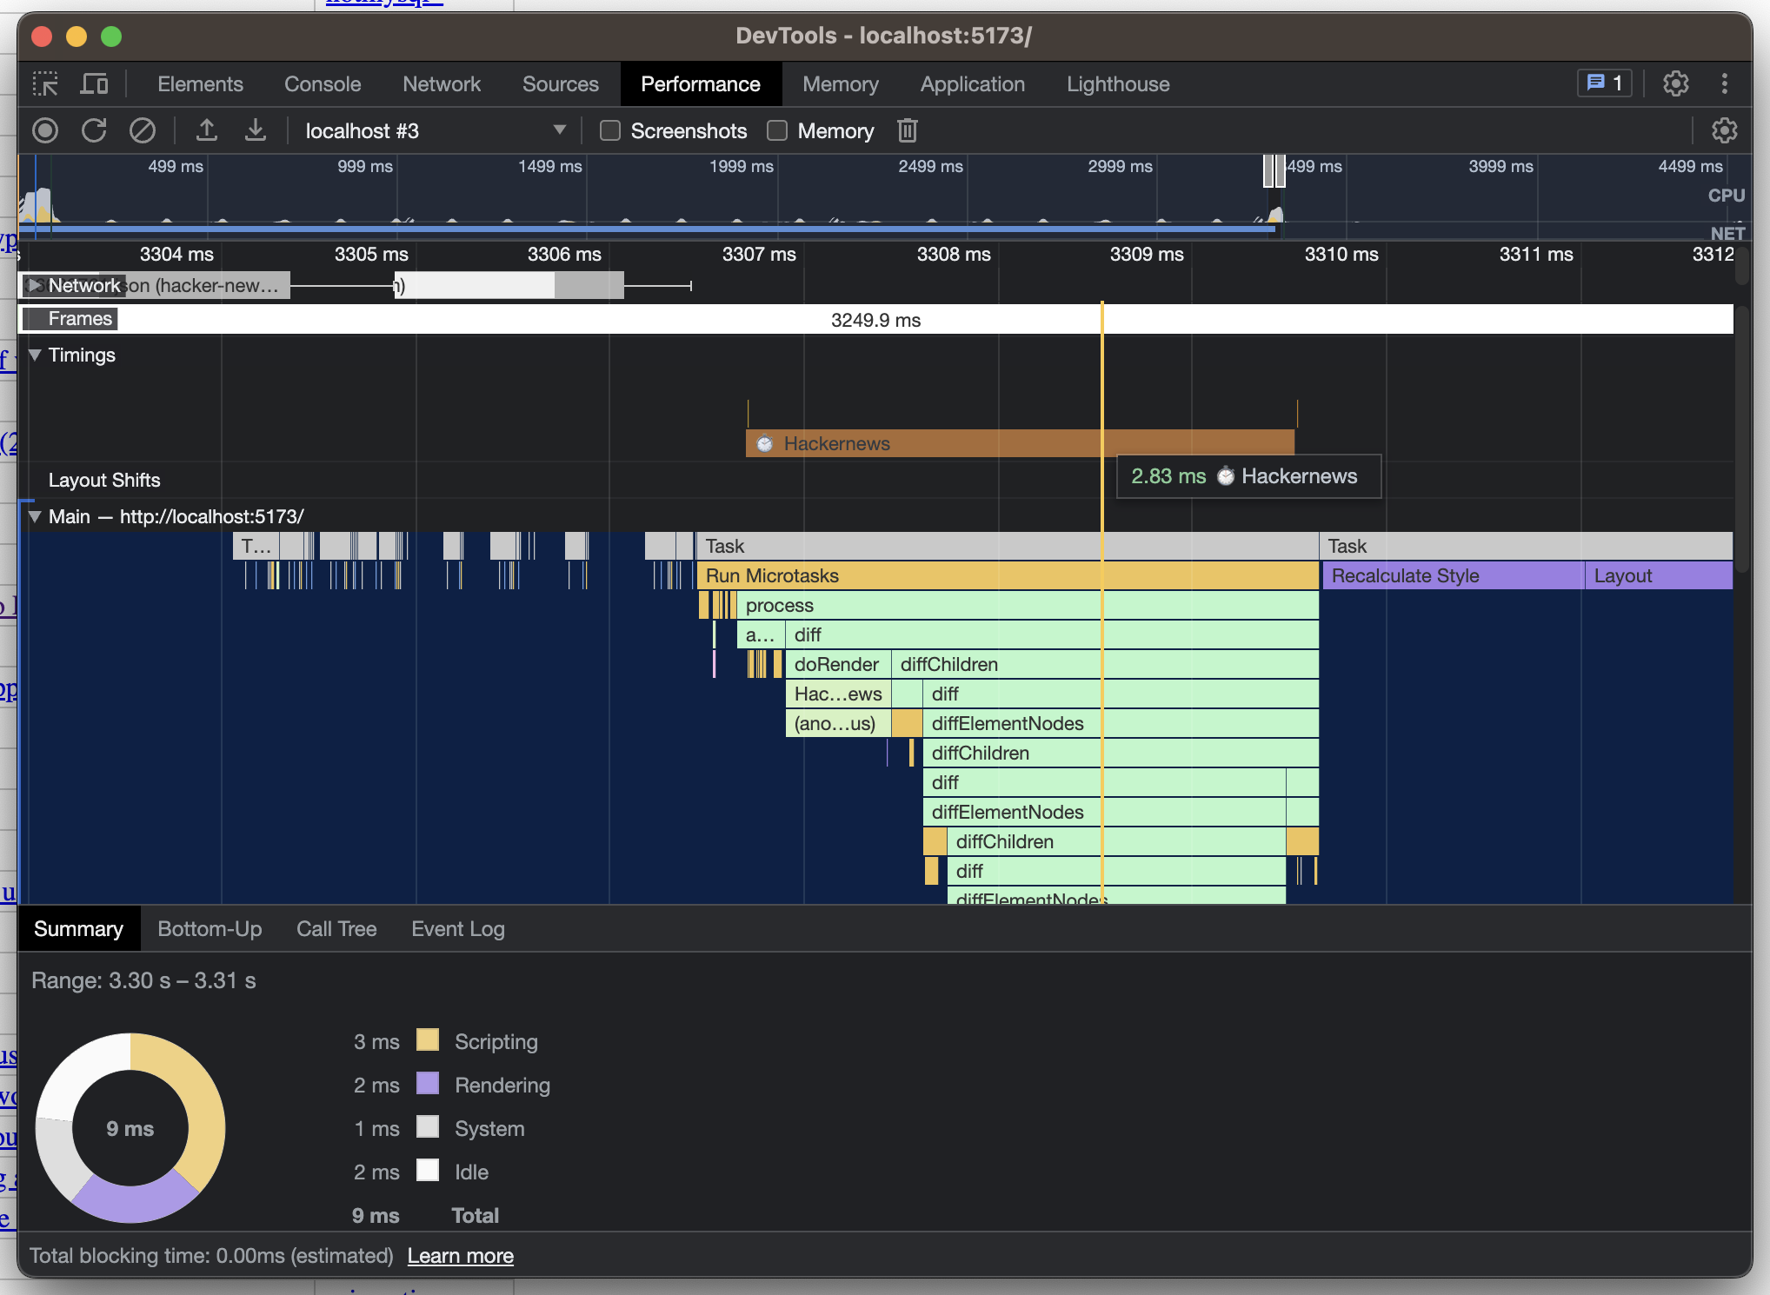Open the Lighthouse panel tab

1117,84
